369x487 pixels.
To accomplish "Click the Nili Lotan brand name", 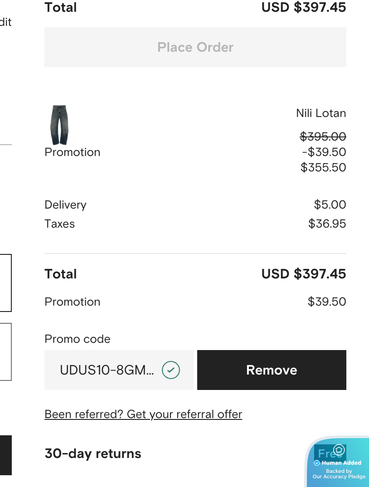I will [x=321, y=113].
